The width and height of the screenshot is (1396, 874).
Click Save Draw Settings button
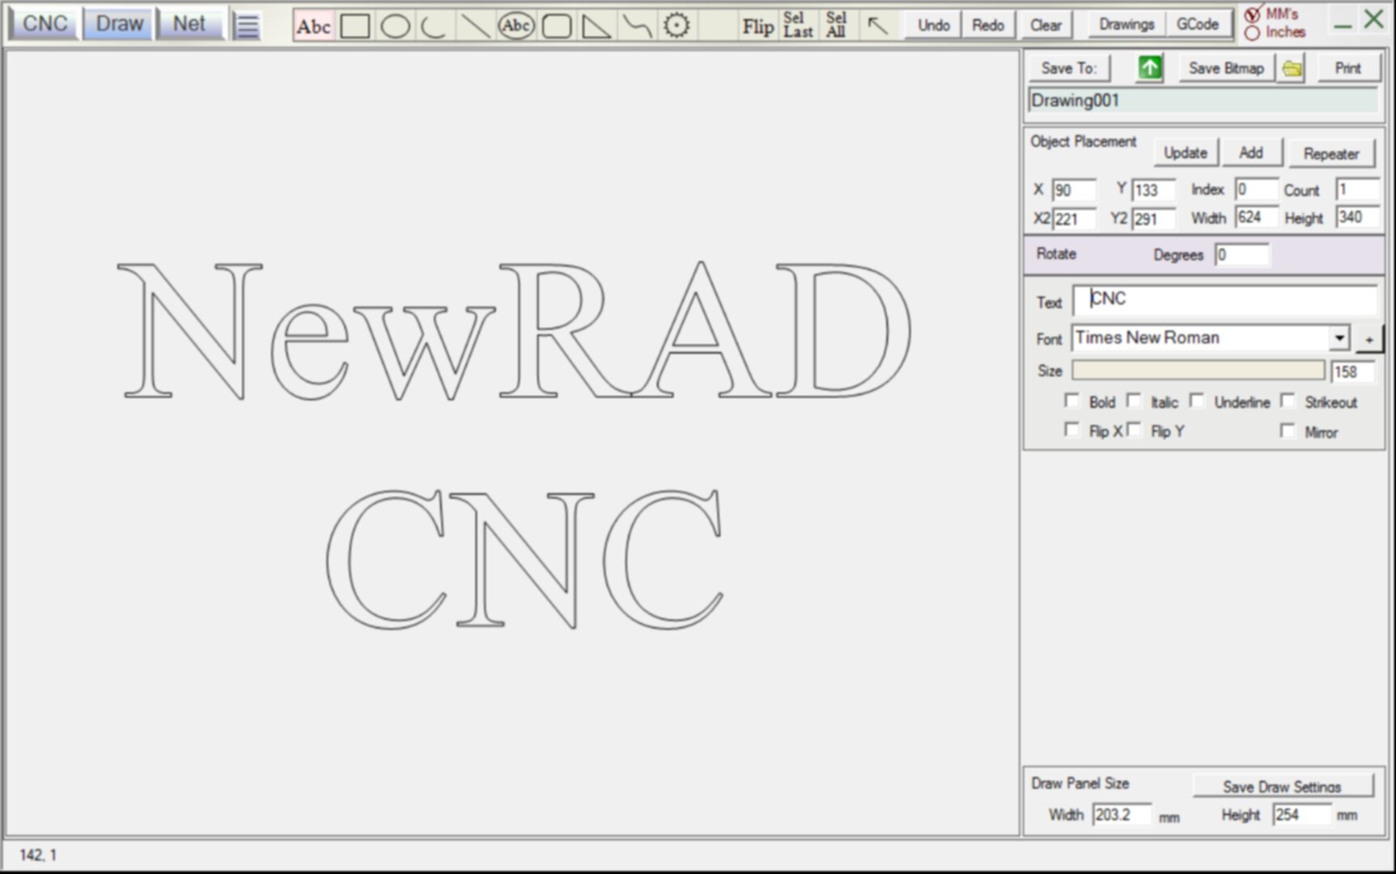[1282, 787]
